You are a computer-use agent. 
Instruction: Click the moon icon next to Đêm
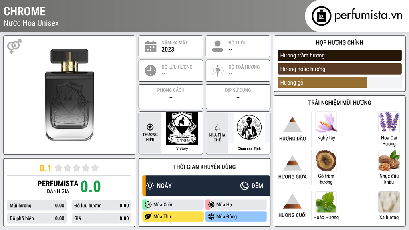pyautogui.click(x=244, y=186)
